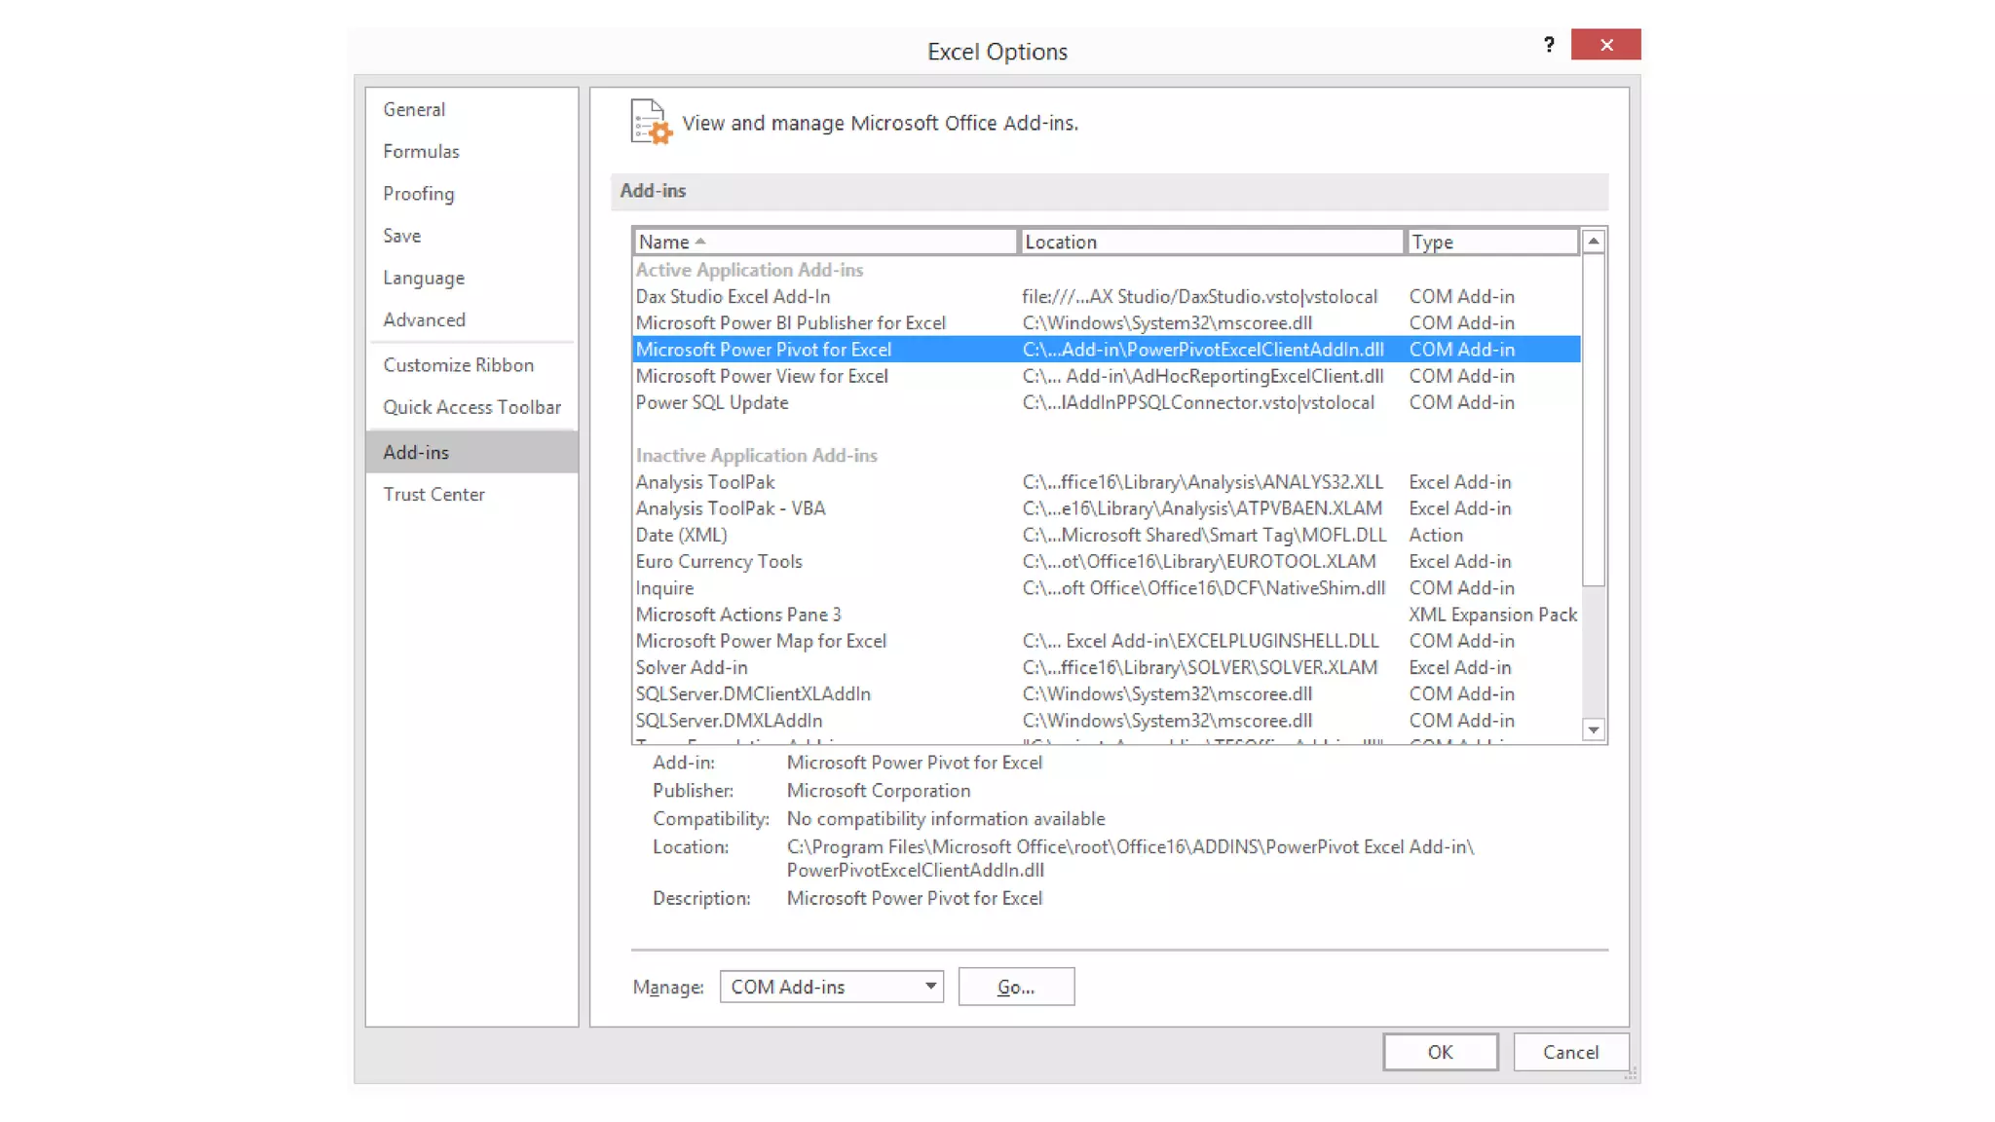Click the SOLVER.XLAM location cell

pyautogui.click(x=1200, y=667)
